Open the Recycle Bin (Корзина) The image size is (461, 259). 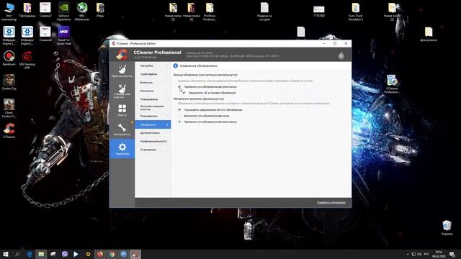click(447, 228)
